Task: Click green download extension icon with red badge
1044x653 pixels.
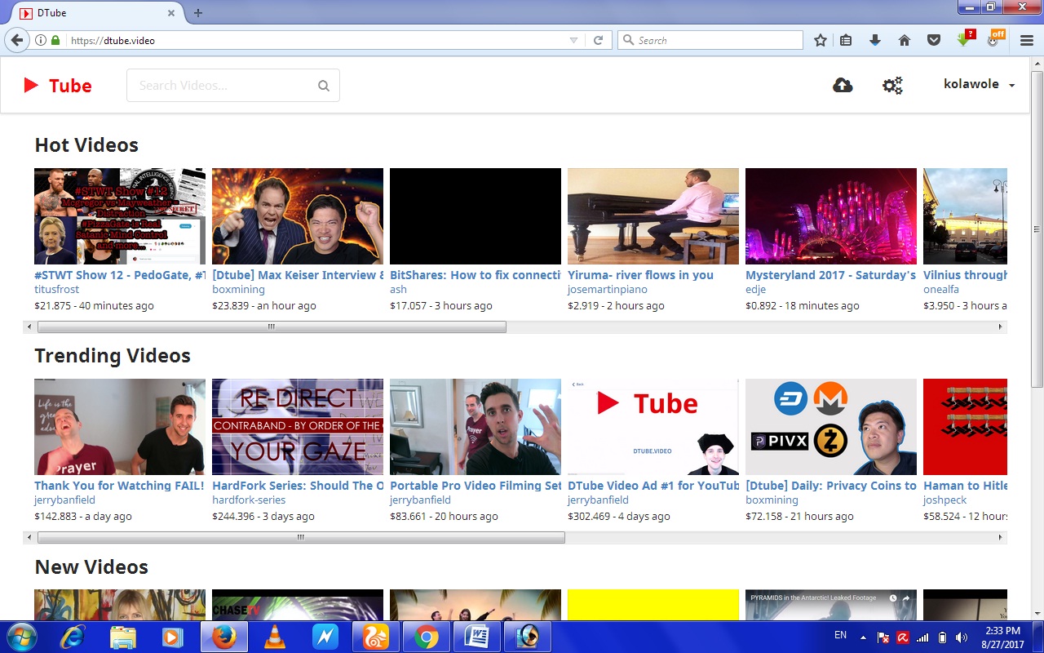Action: [965, 38]
